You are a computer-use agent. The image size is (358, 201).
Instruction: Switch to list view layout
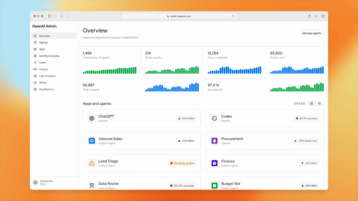tap(311, 104)
